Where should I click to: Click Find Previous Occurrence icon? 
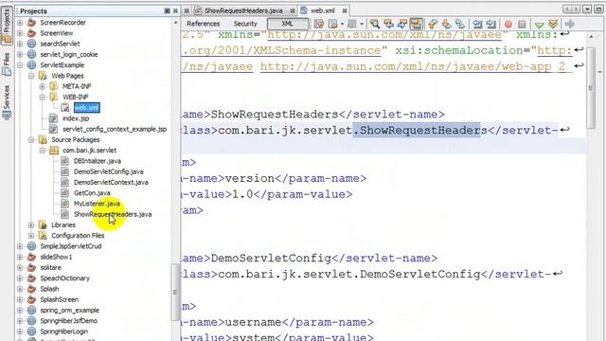(x=388, y=24)
